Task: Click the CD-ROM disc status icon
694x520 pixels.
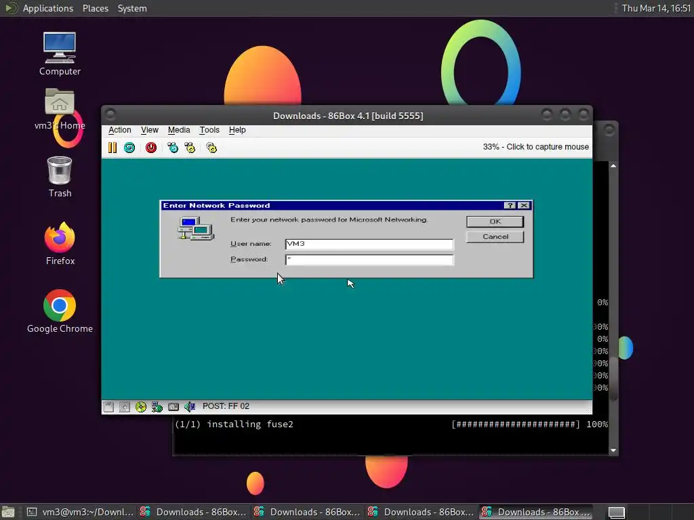Action: [x=141, y=407]
